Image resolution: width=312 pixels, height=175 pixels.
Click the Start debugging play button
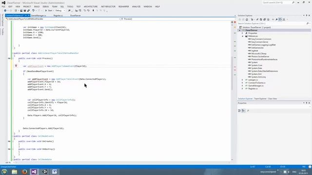coord(46,11)
